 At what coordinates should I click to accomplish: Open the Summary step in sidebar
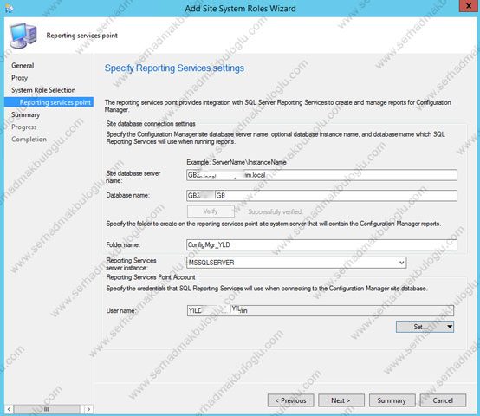(x=26, y=114)
